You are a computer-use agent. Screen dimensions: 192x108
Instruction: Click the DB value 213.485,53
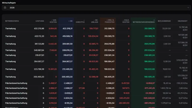[67, 69]
